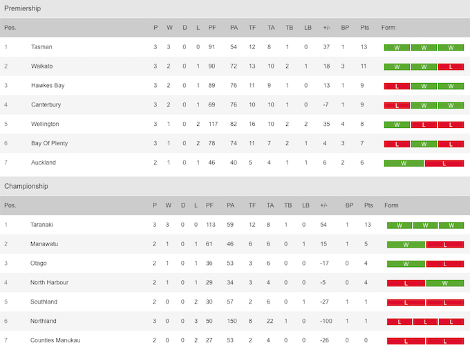Click Hawkes Bay's red L form badge

[397, 86]
